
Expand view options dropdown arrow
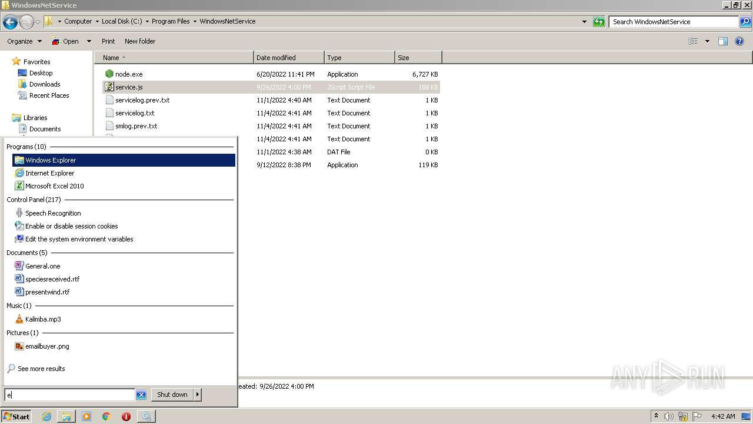[707, 41]
